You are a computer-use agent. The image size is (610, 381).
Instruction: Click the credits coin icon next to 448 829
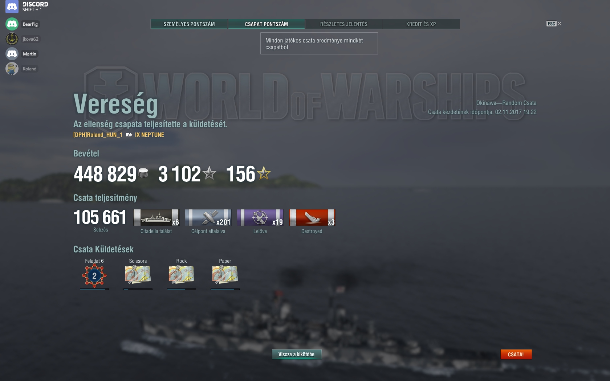(x=143, y=173)
